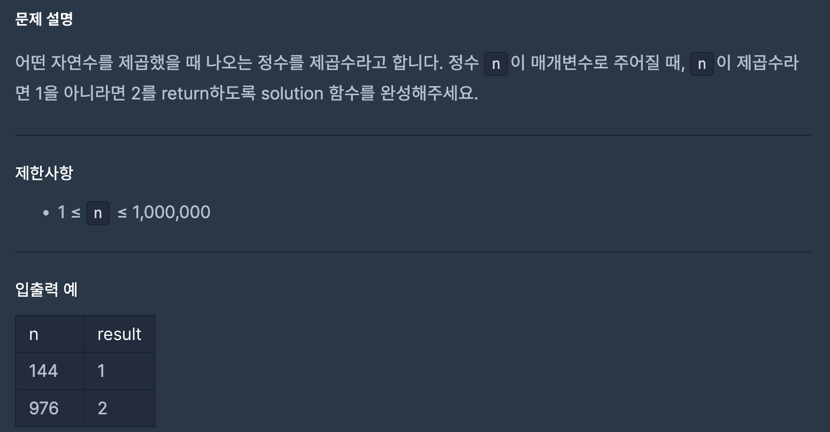Select the 144 table cell

(x=50, y=371)
